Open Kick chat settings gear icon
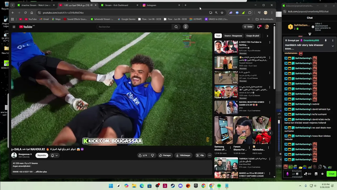The image size is (337, 190). (322, 174)
